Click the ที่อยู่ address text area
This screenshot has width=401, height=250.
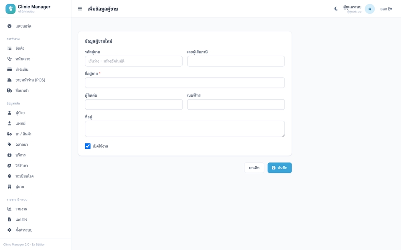pos(185,129)
